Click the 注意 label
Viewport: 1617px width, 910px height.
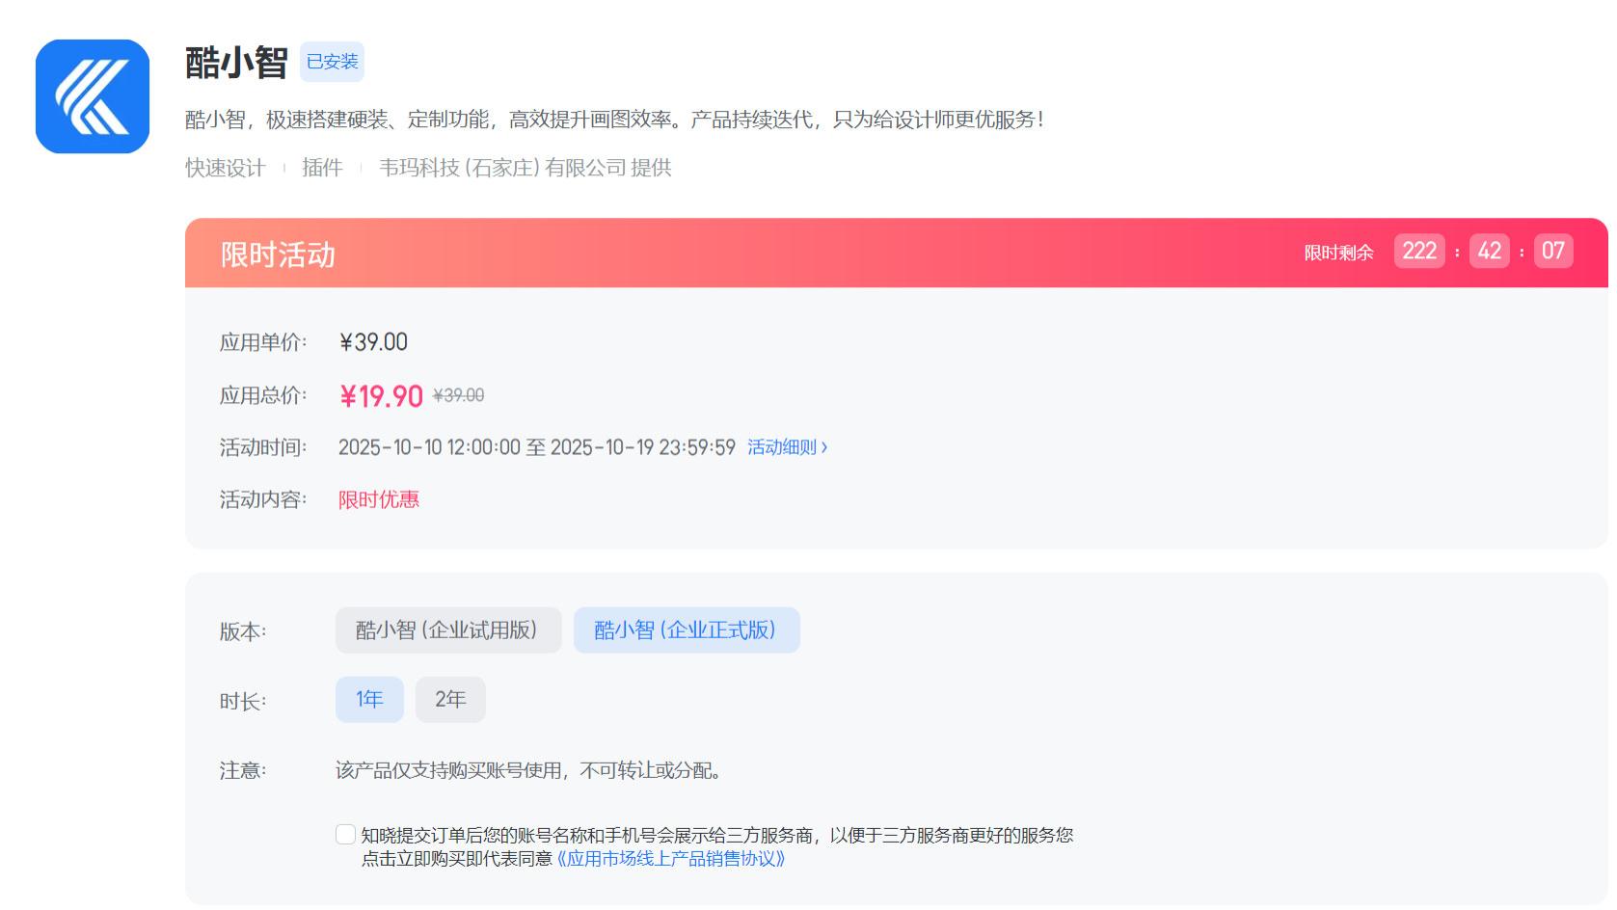point(243,770)
